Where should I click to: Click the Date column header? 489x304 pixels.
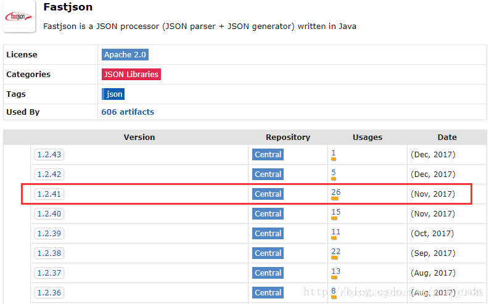click(447, 137)
